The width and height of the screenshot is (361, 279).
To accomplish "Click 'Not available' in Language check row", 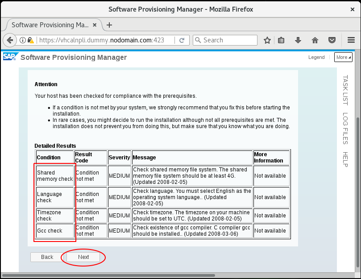I will click(271, 197).
